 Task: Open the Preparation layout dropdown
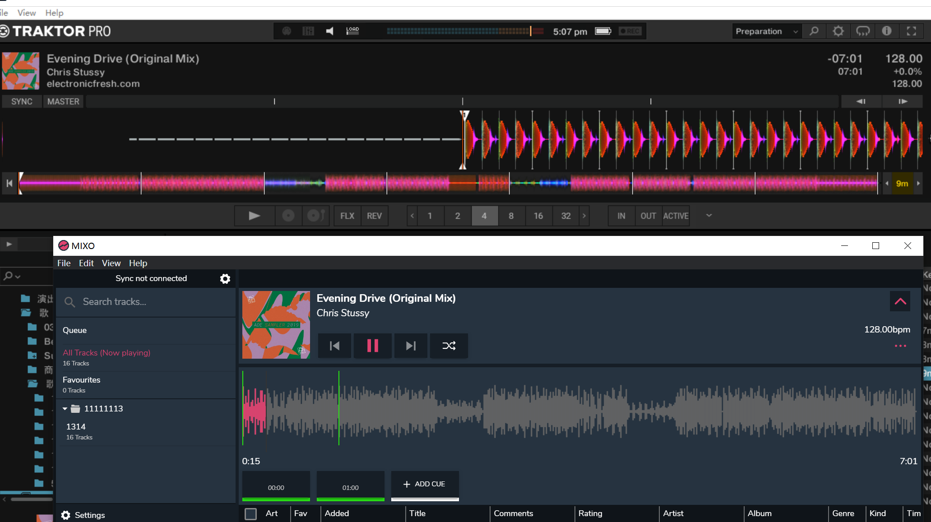tap(766, 31)
